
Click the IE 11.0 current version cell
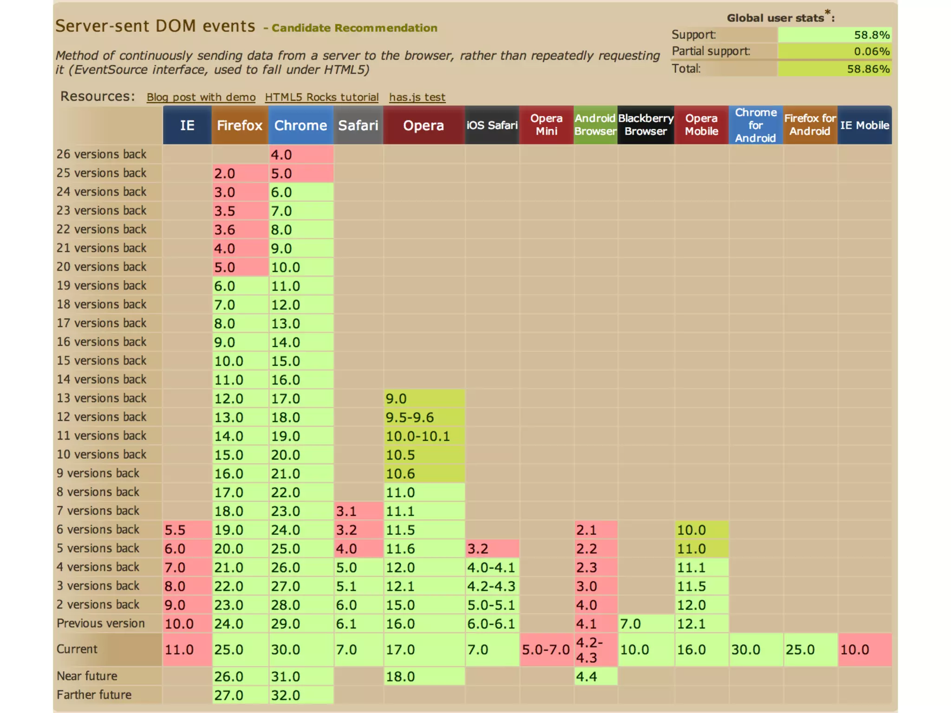coord(187,649)
